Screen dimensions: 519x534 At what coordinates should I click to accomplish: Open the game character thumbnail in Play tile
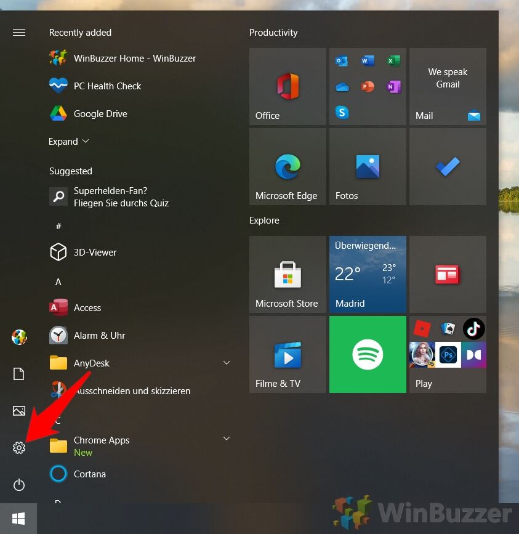[x=422, y=355]
